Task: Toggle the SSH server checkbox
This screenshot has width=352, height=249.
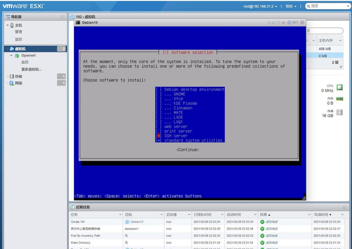Action: click(x=159, y=136)
